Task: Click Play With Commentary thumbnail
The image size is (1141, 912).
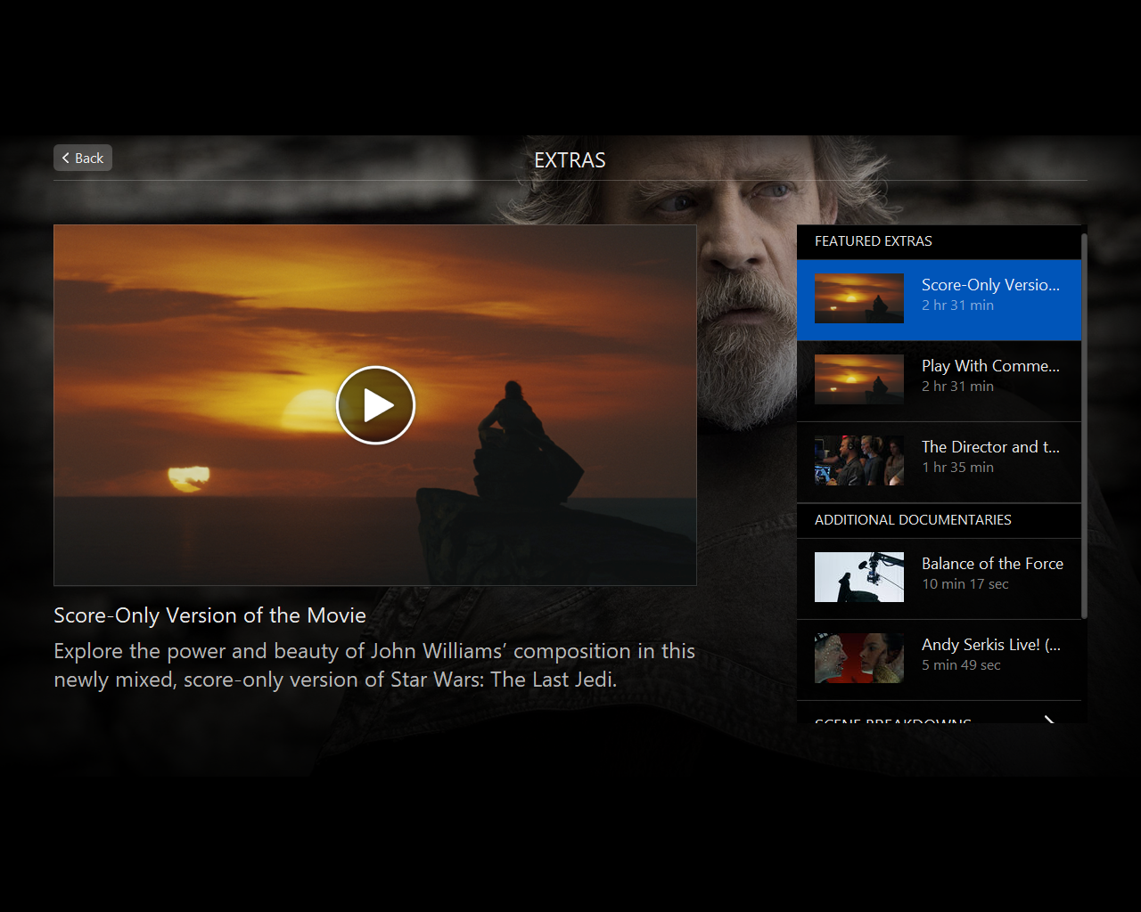Action: (859, 379)
